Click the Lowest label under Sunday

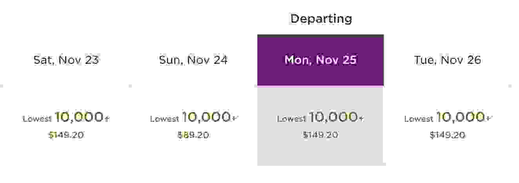pyautogui.click(x=164, y=119)
